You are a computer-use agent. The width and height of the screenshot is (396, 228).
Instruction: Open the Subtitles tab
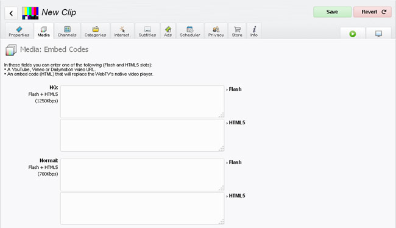click(x=147, y=31)
